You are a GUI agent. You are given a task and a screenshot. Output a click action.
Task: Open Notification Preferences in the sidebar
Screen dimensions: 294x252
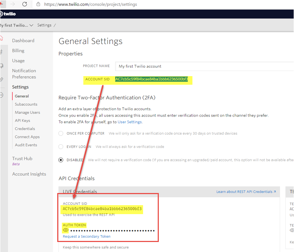(24, 74)
